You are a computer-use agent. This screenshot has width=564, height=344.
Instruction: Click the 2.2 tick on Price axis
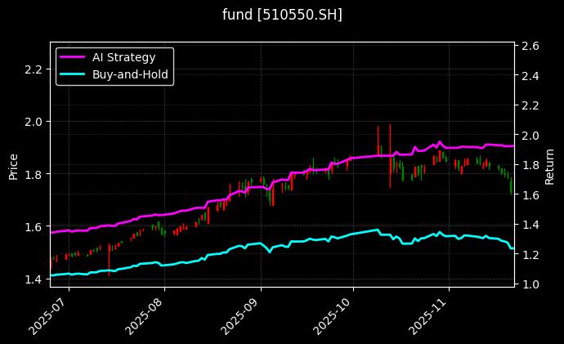tap(34, 69)
